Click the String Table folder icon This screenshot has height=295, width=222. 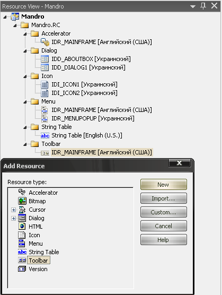tap(35, 127)
